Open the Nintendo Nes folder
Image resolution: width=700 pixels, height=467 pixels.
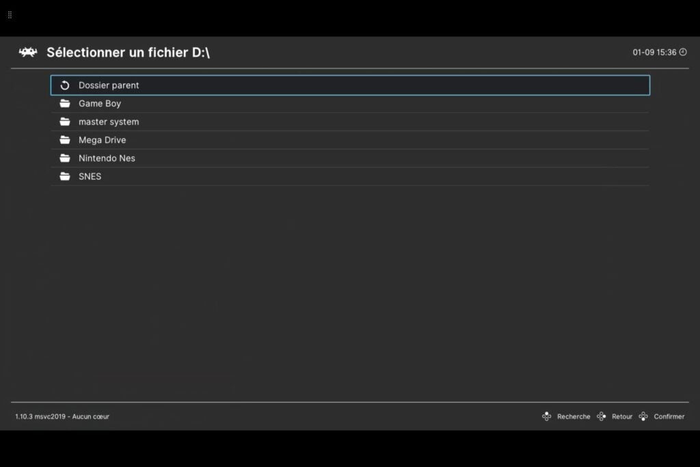[350, 159]
